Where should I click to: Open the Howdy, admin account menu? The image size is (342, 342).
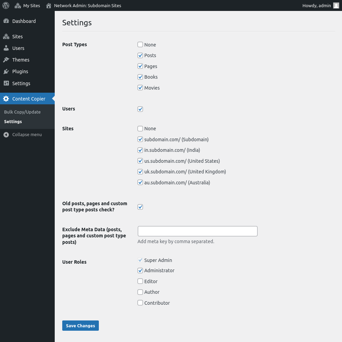click(317, 5)
